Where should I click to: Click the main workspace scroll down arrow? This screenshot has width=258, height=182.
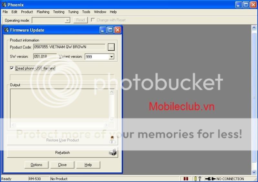coord(254,172)
